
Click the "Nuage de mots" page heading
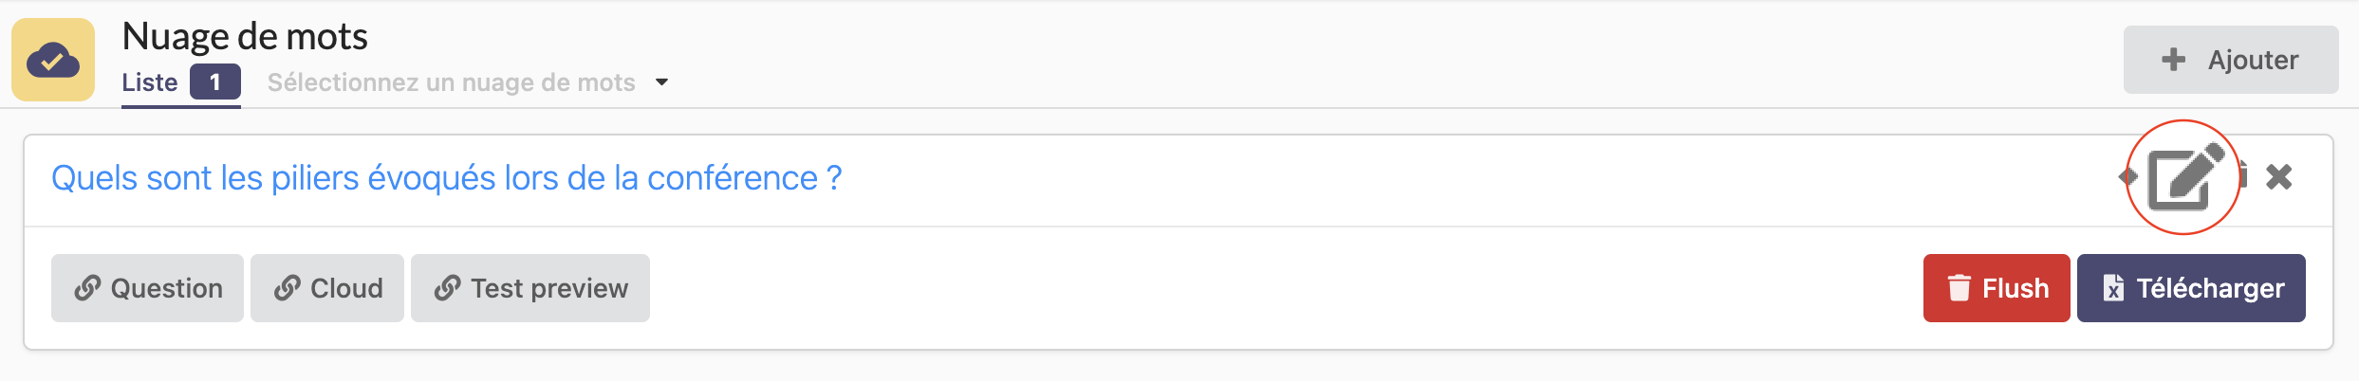point(245,36)
